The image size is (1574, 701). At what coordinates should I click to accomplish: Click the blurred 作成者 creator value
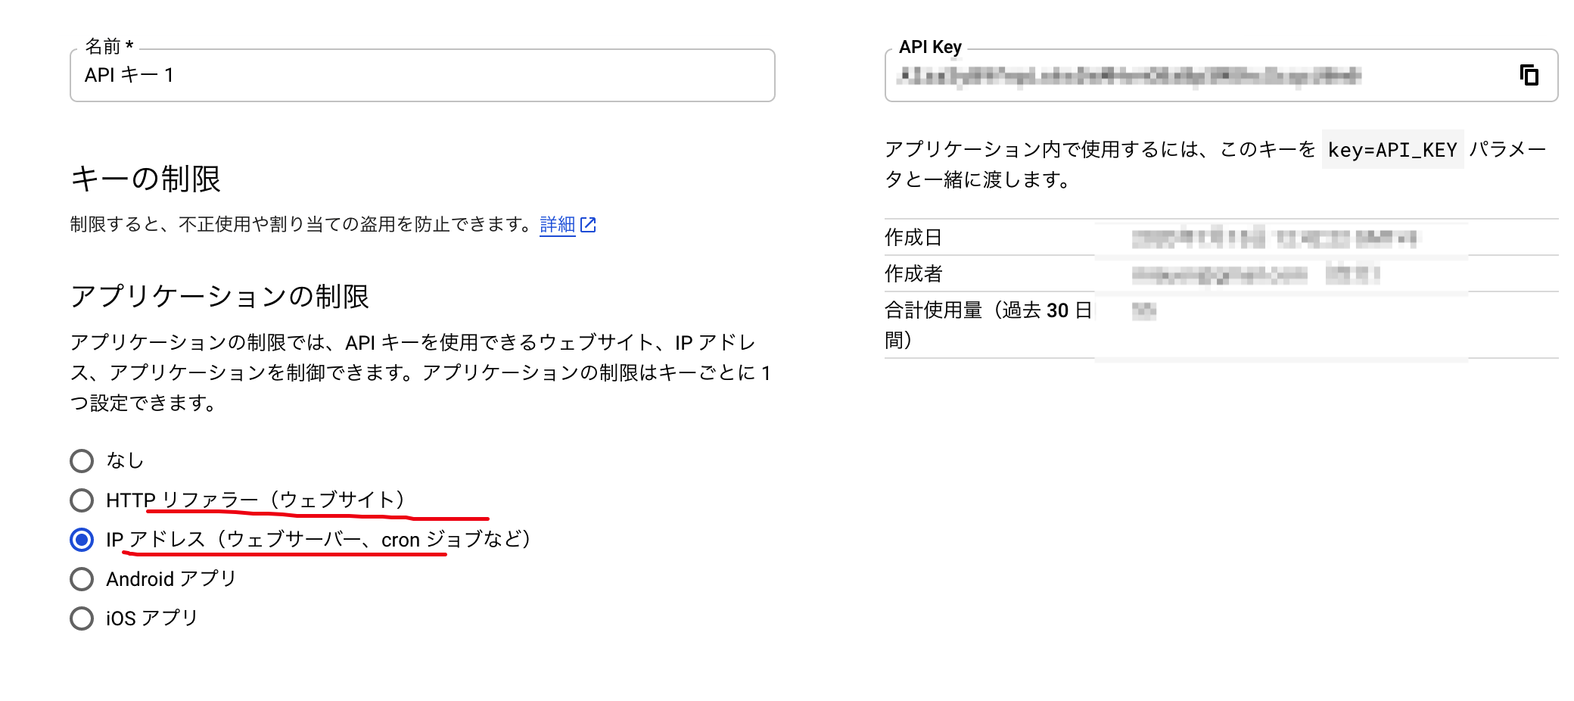1256,274
